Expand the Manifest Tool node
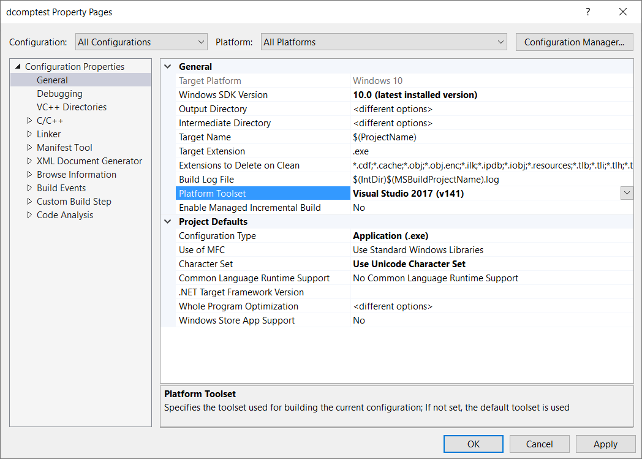The image size is (642, 459). pyautogui.click(x=29, y=148)
